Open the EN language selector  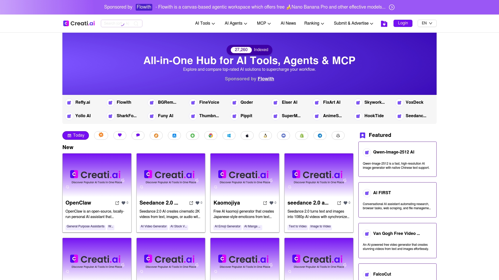point(426,23)
